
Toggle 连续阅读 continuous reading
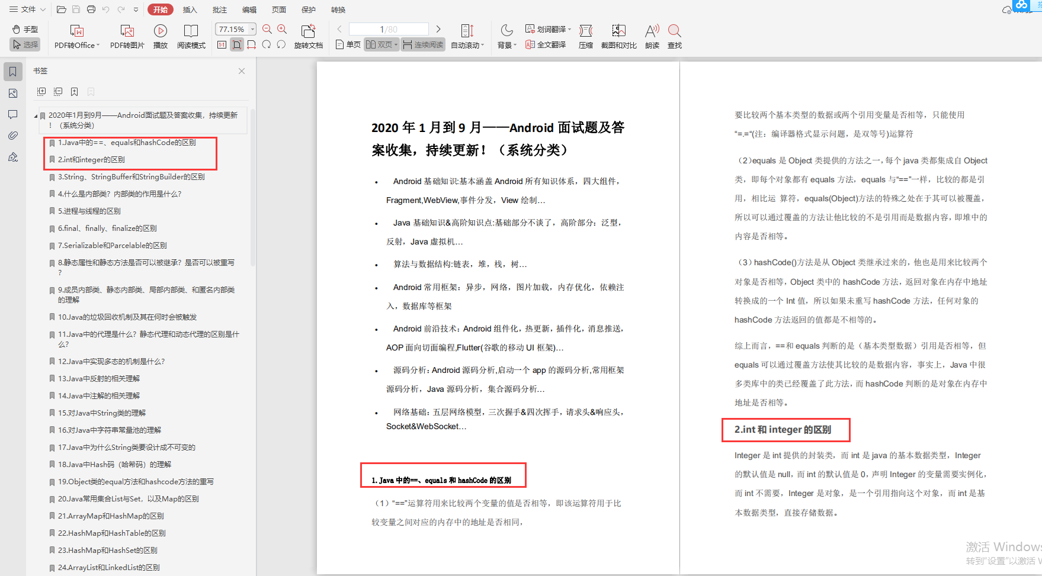click(423, 44)
